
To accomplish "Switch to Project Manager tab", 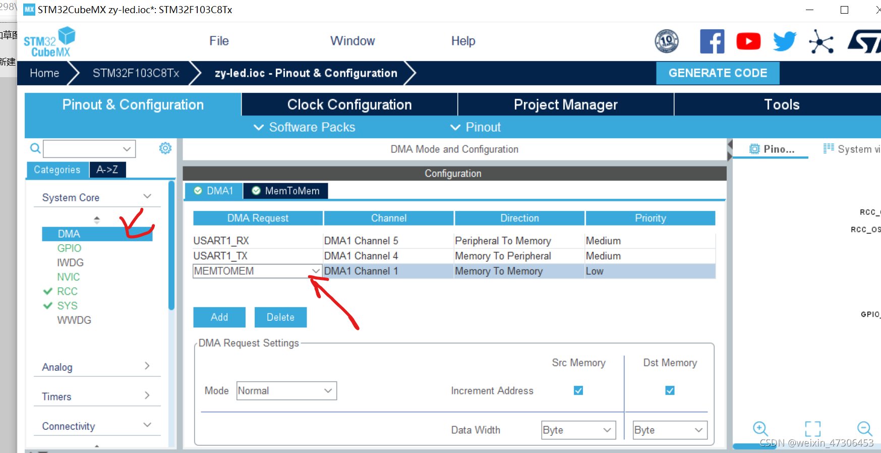I will pos(566,104).
